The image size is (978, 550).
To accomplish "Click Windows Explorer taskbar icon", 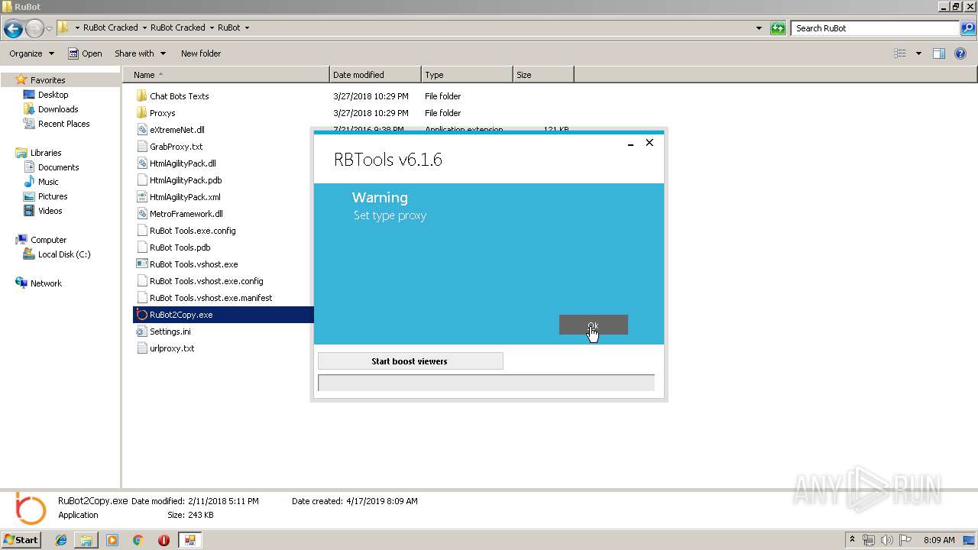I will click(x=86, y=540).
